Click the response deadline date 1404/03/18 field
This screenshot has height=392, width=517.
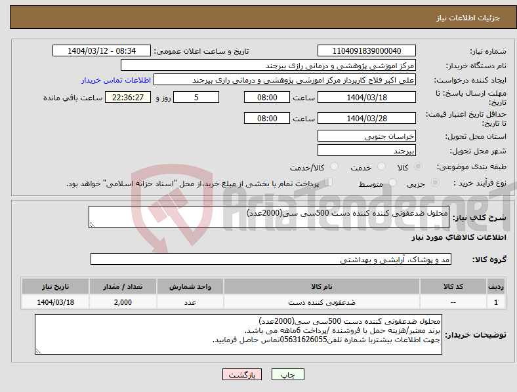366,97
